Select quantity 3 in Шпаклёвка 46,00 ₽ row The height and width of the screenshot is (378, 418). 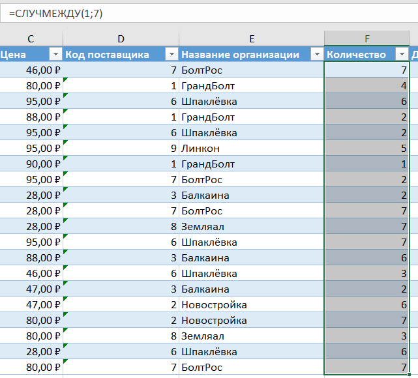367,274
